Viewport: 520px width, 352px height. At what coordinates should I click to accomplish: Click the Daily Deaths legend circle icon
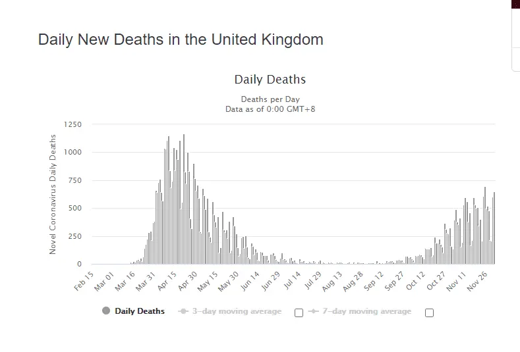click(x=106, y=311)
